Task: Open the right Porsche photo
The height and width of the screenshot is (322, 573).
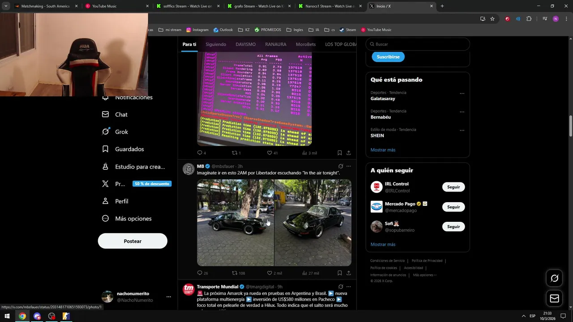Action: 313,223
